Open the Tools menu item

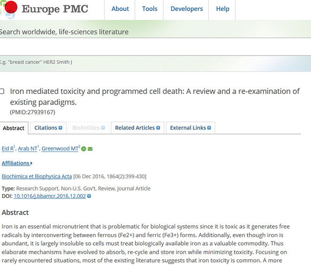149,9
